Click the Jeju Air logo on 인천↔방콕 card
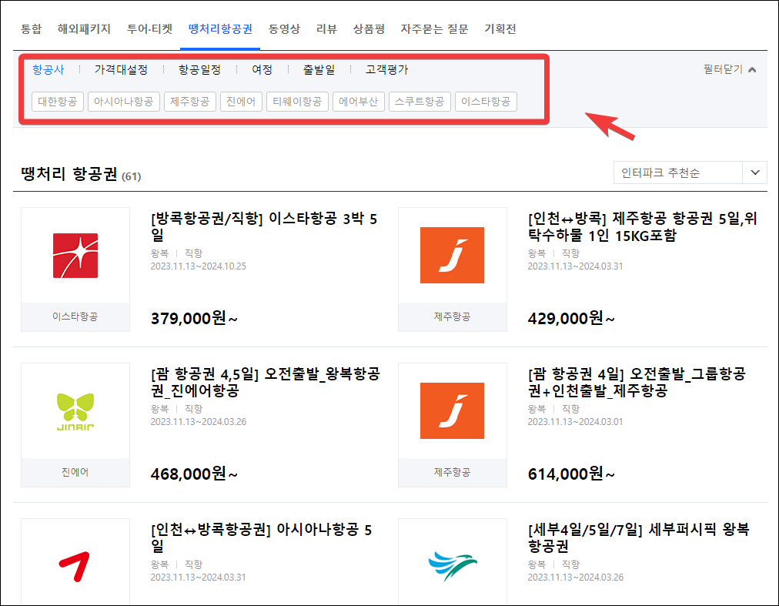The width and height of the screenshot is (779, 606). pyautogui.click(x=452, y=255)
